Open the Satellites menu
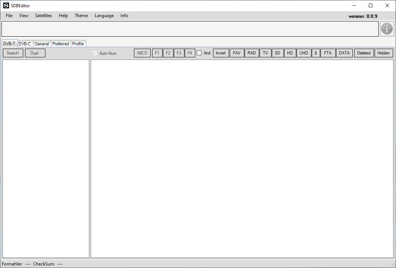The height and width of the screenshot is (268, 396). coord(44,16)
